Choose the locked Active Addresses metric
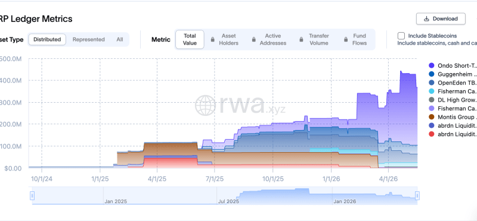Screen dimensions: 477x221 point(270,39)
